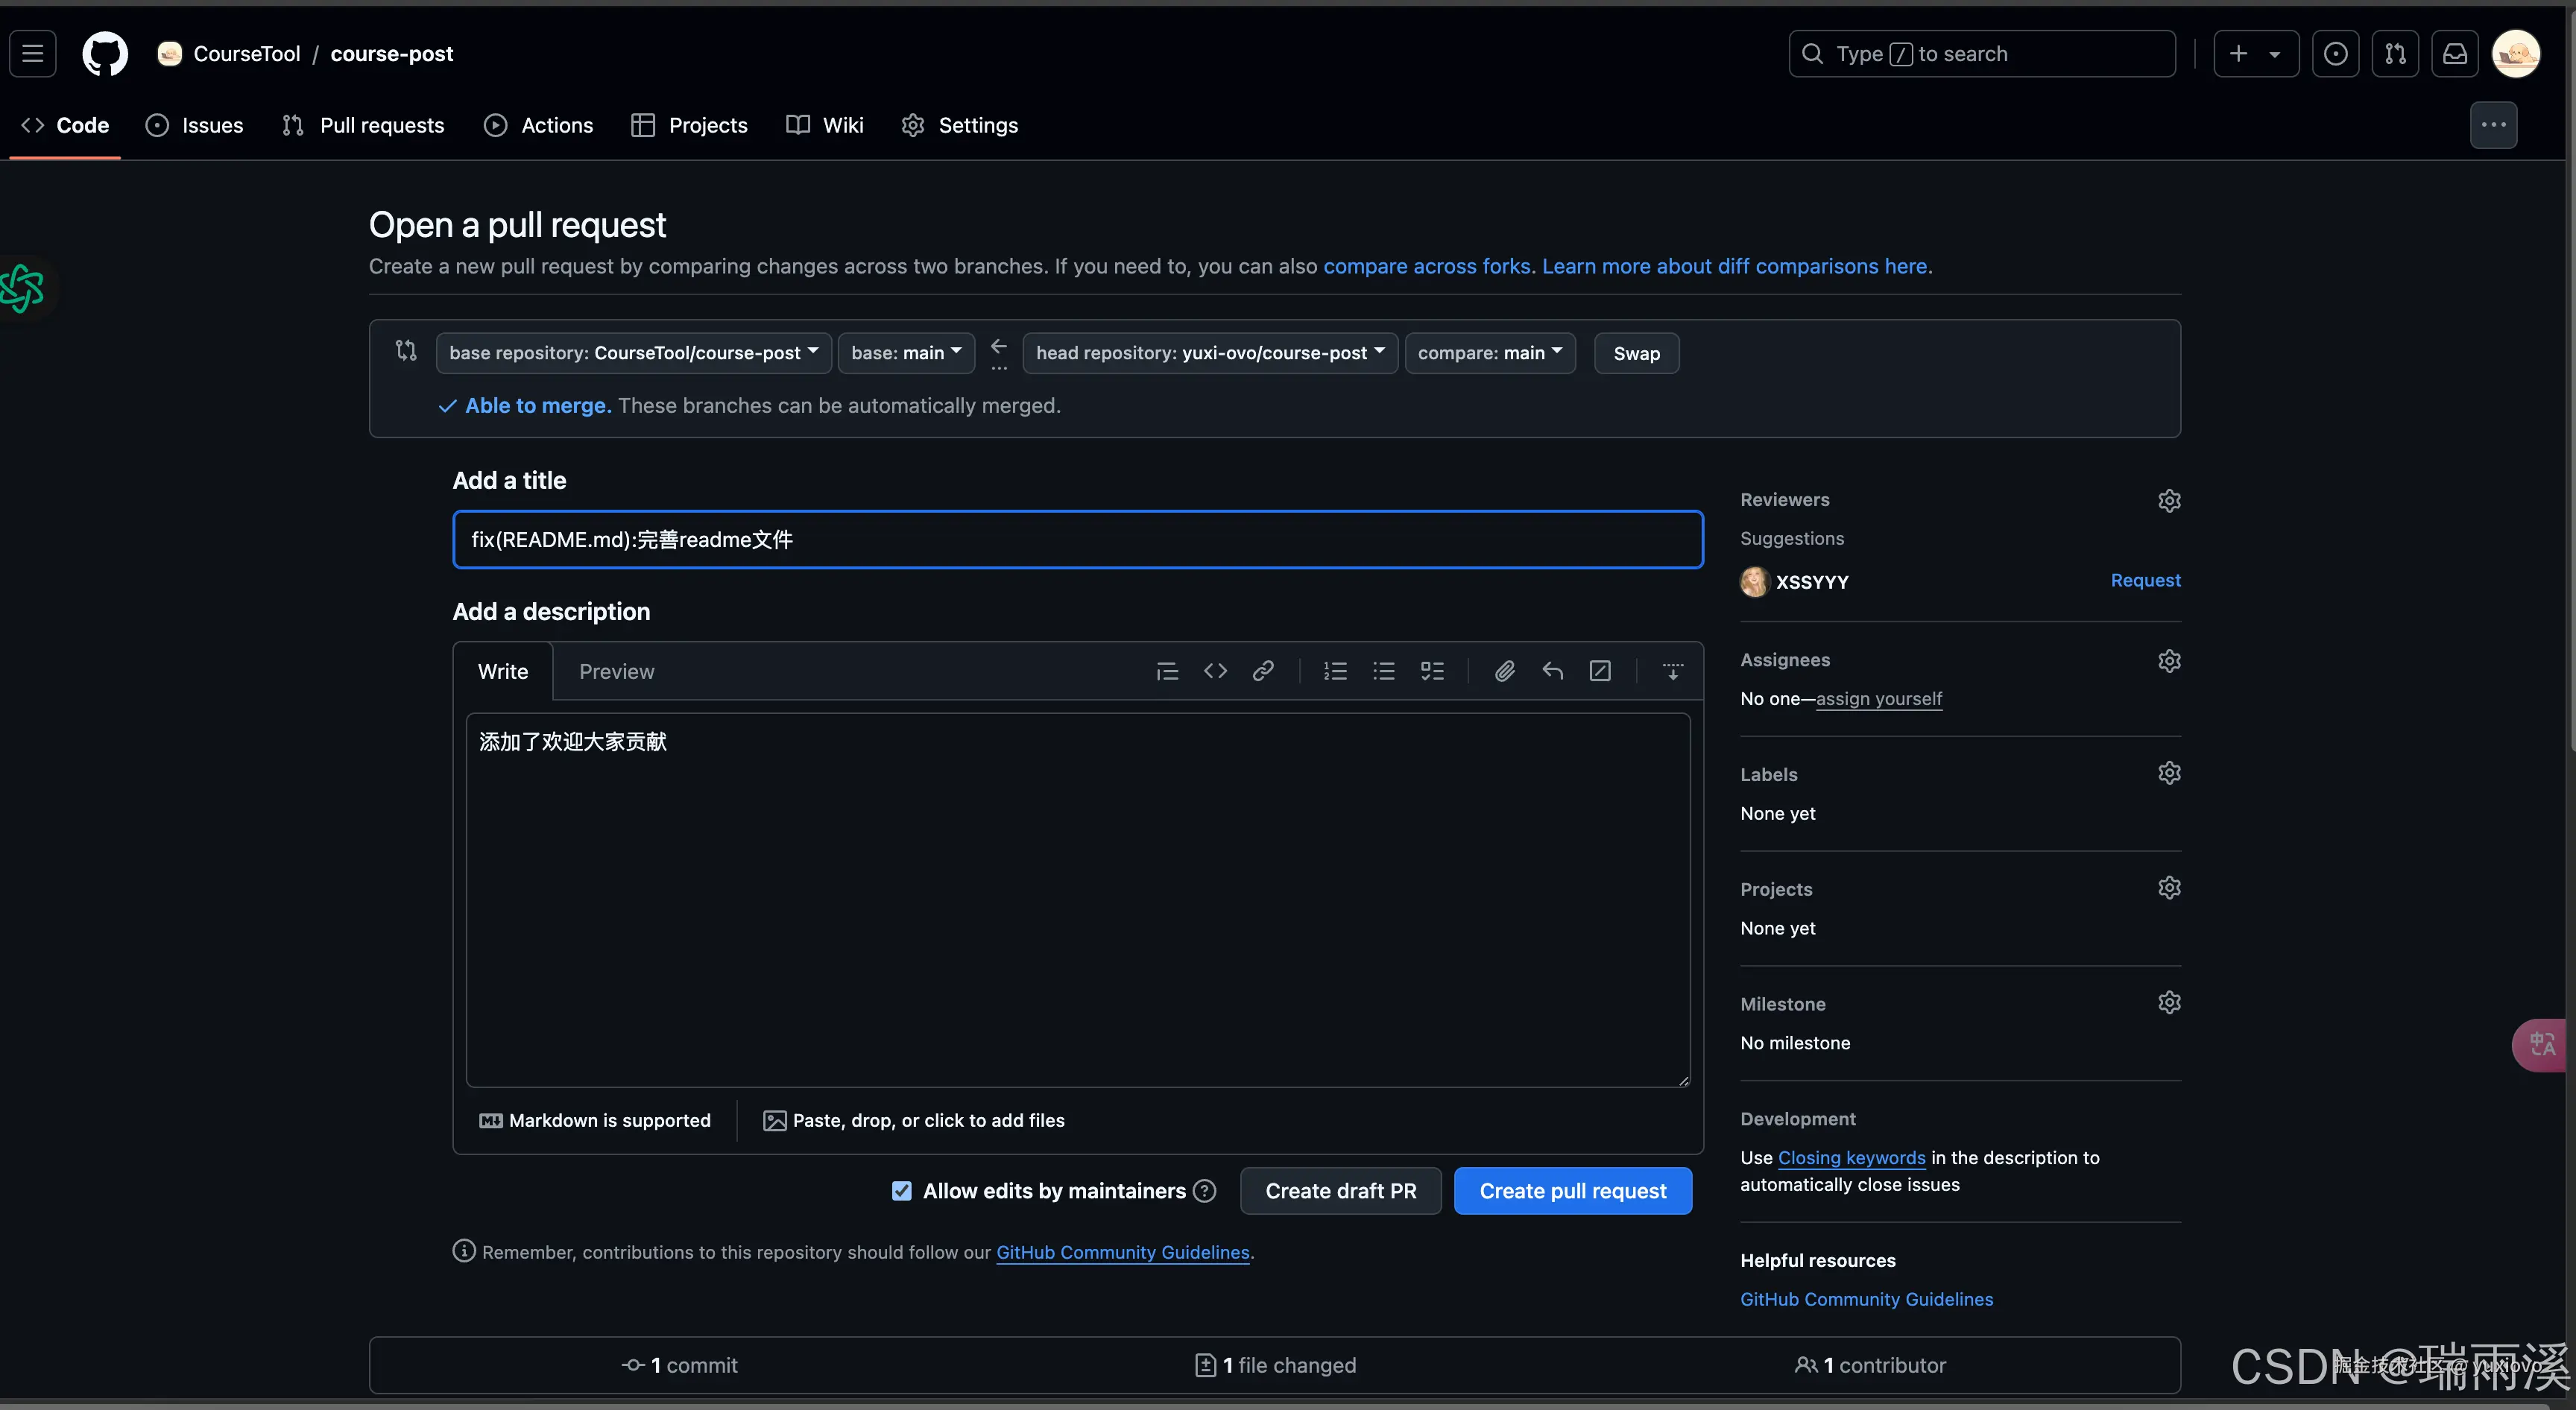Open the global navigation hamburger menu
The width and height of the screenshot is (2576, 1410).
(x=33, y=54)
